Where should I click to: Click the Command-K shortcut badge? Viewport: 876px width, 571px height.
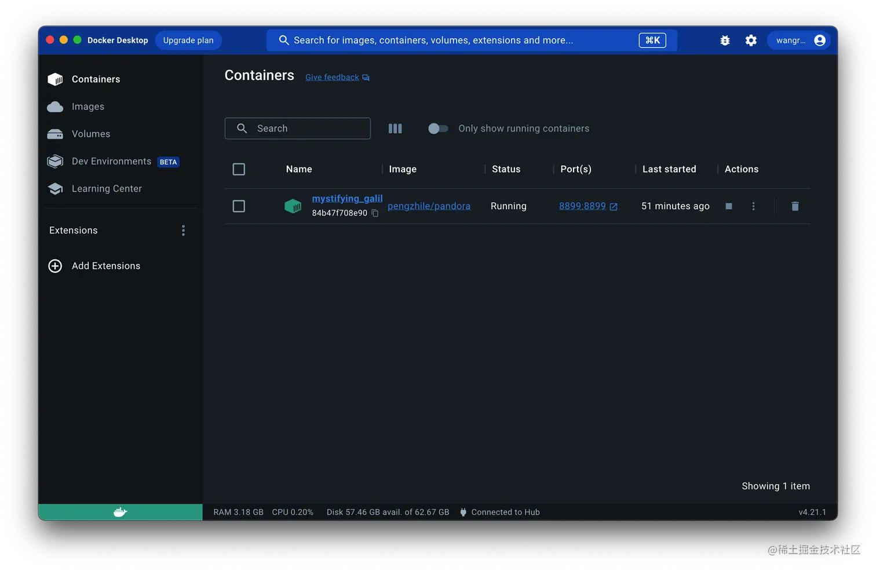[x=652, y=41]
